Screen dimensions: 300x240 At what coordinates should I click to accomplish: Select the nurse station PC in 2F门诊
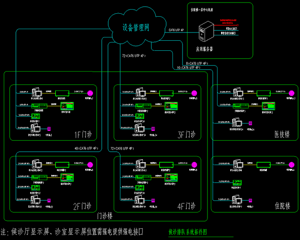point(37,164)
